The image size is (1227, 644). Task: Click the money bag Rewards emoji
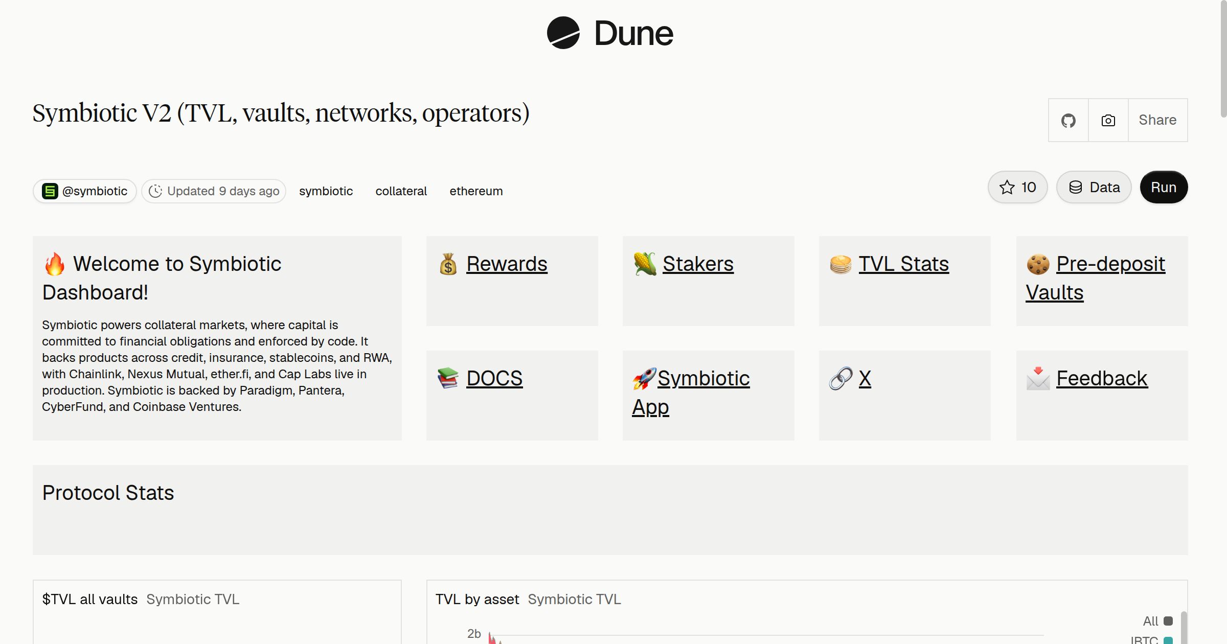pyautogui.click(x=448, y=264)
